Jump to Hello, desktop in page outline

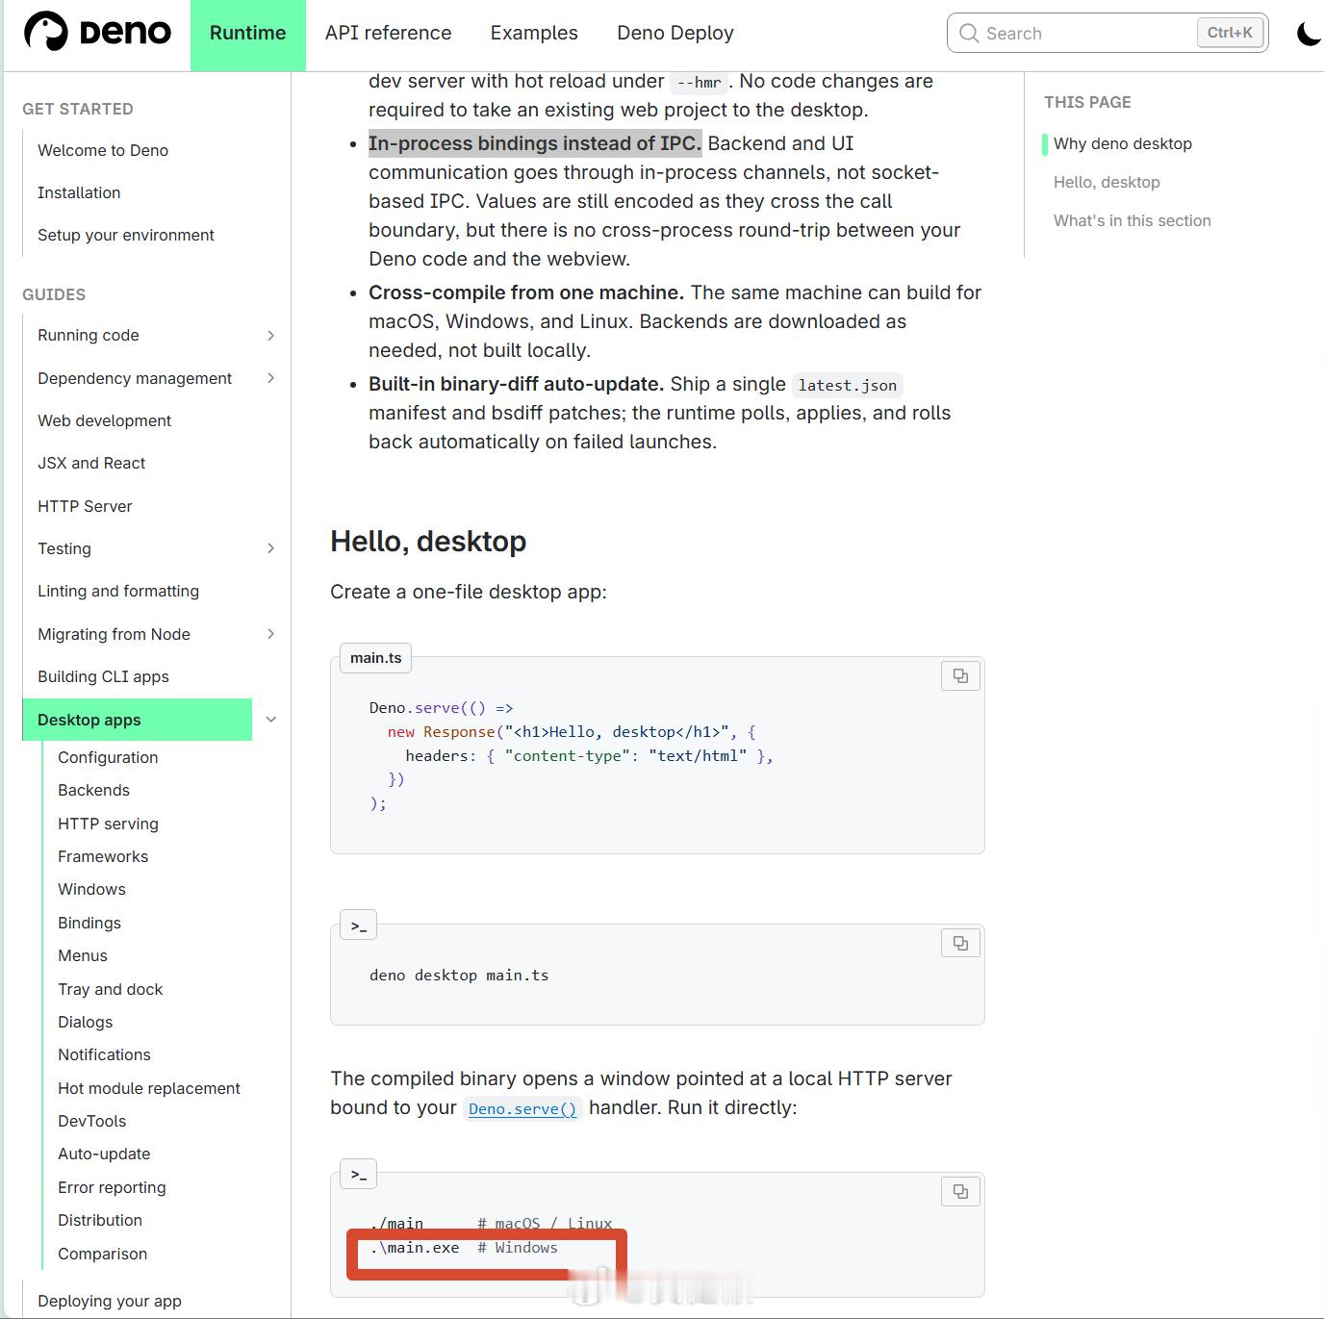1107,182
